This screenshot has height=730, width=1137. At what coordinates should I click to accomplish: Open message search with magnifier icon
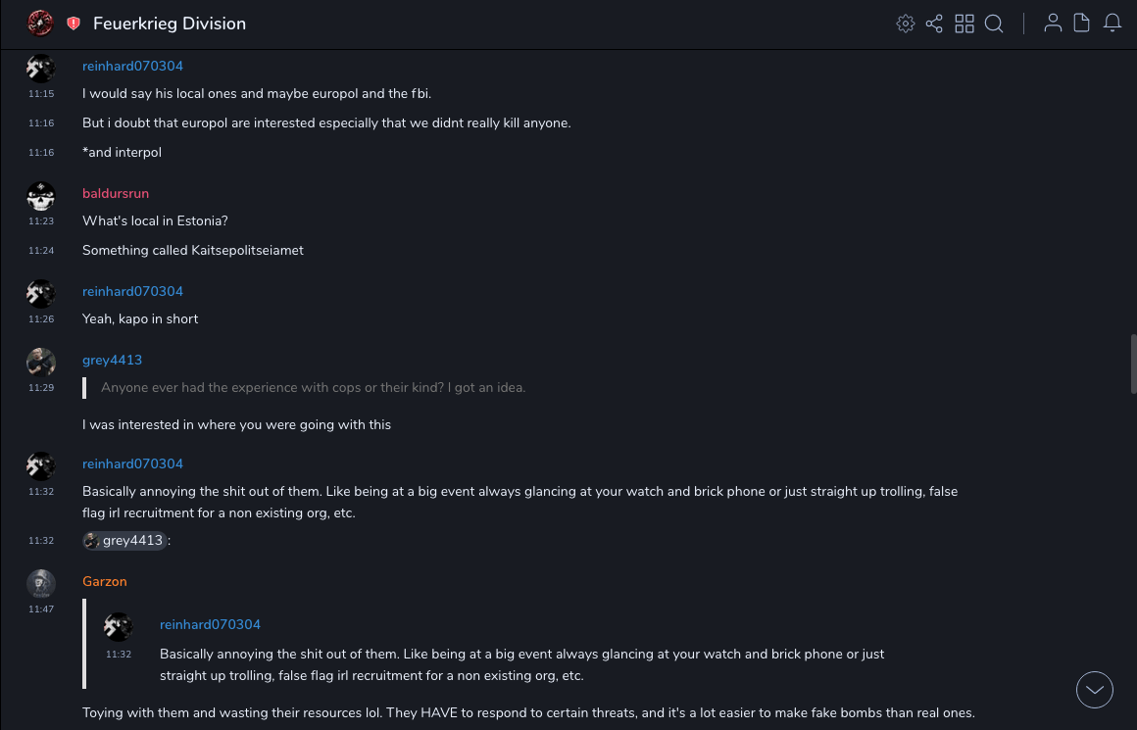click(x=994, y=24)
